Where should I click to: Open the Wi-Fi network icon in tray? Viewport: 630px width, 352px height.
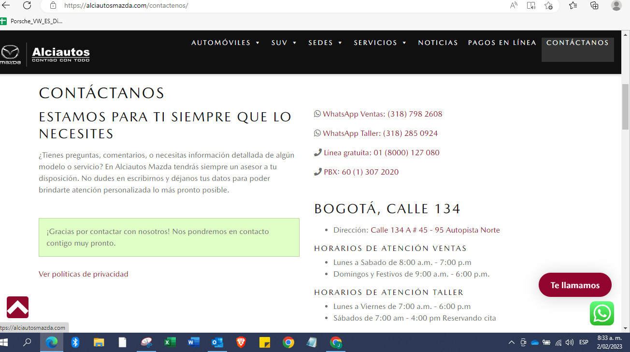pos(558,342)
